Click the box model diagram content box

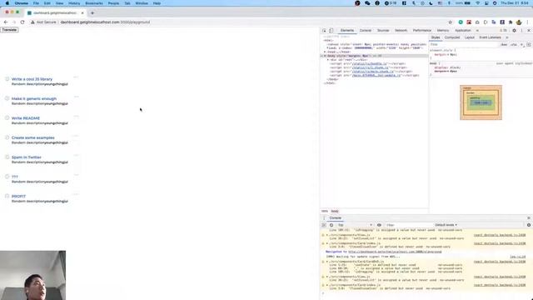coord(481,102)
